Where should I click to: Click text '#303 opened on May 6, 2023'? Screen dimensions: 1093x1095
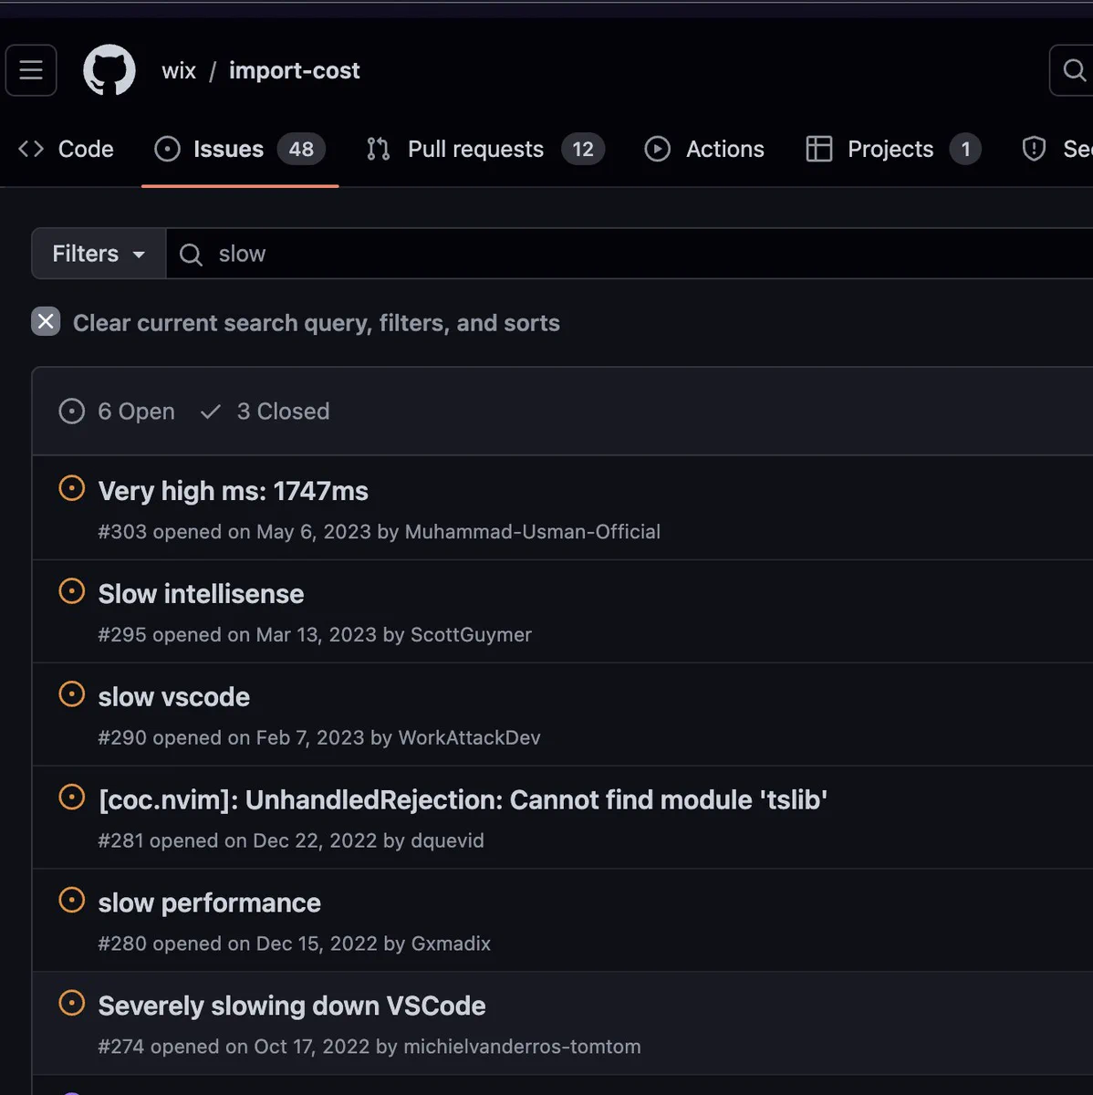(x=234, y=532)
